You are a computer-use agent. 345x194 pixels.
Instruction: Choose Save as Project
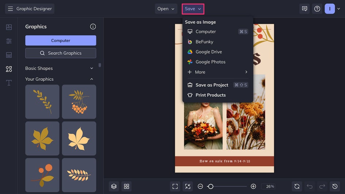pyautogui.click(x=217, y=85)
